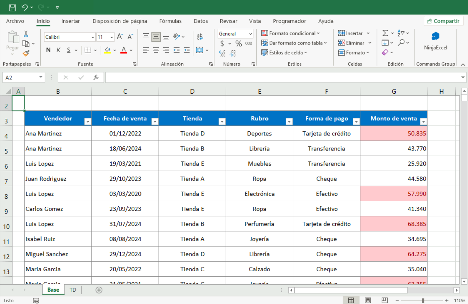Apply accounting currency format
The image size is (468, 304).
click(x=222, y=43)
